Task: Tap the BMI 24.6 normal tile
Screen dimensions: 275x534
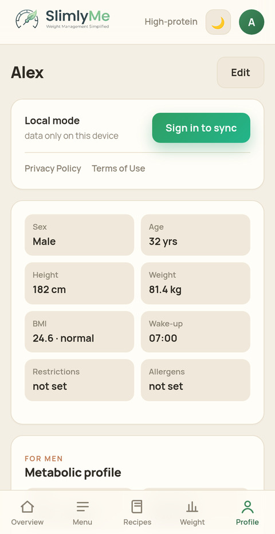Action: pos(79,332)
